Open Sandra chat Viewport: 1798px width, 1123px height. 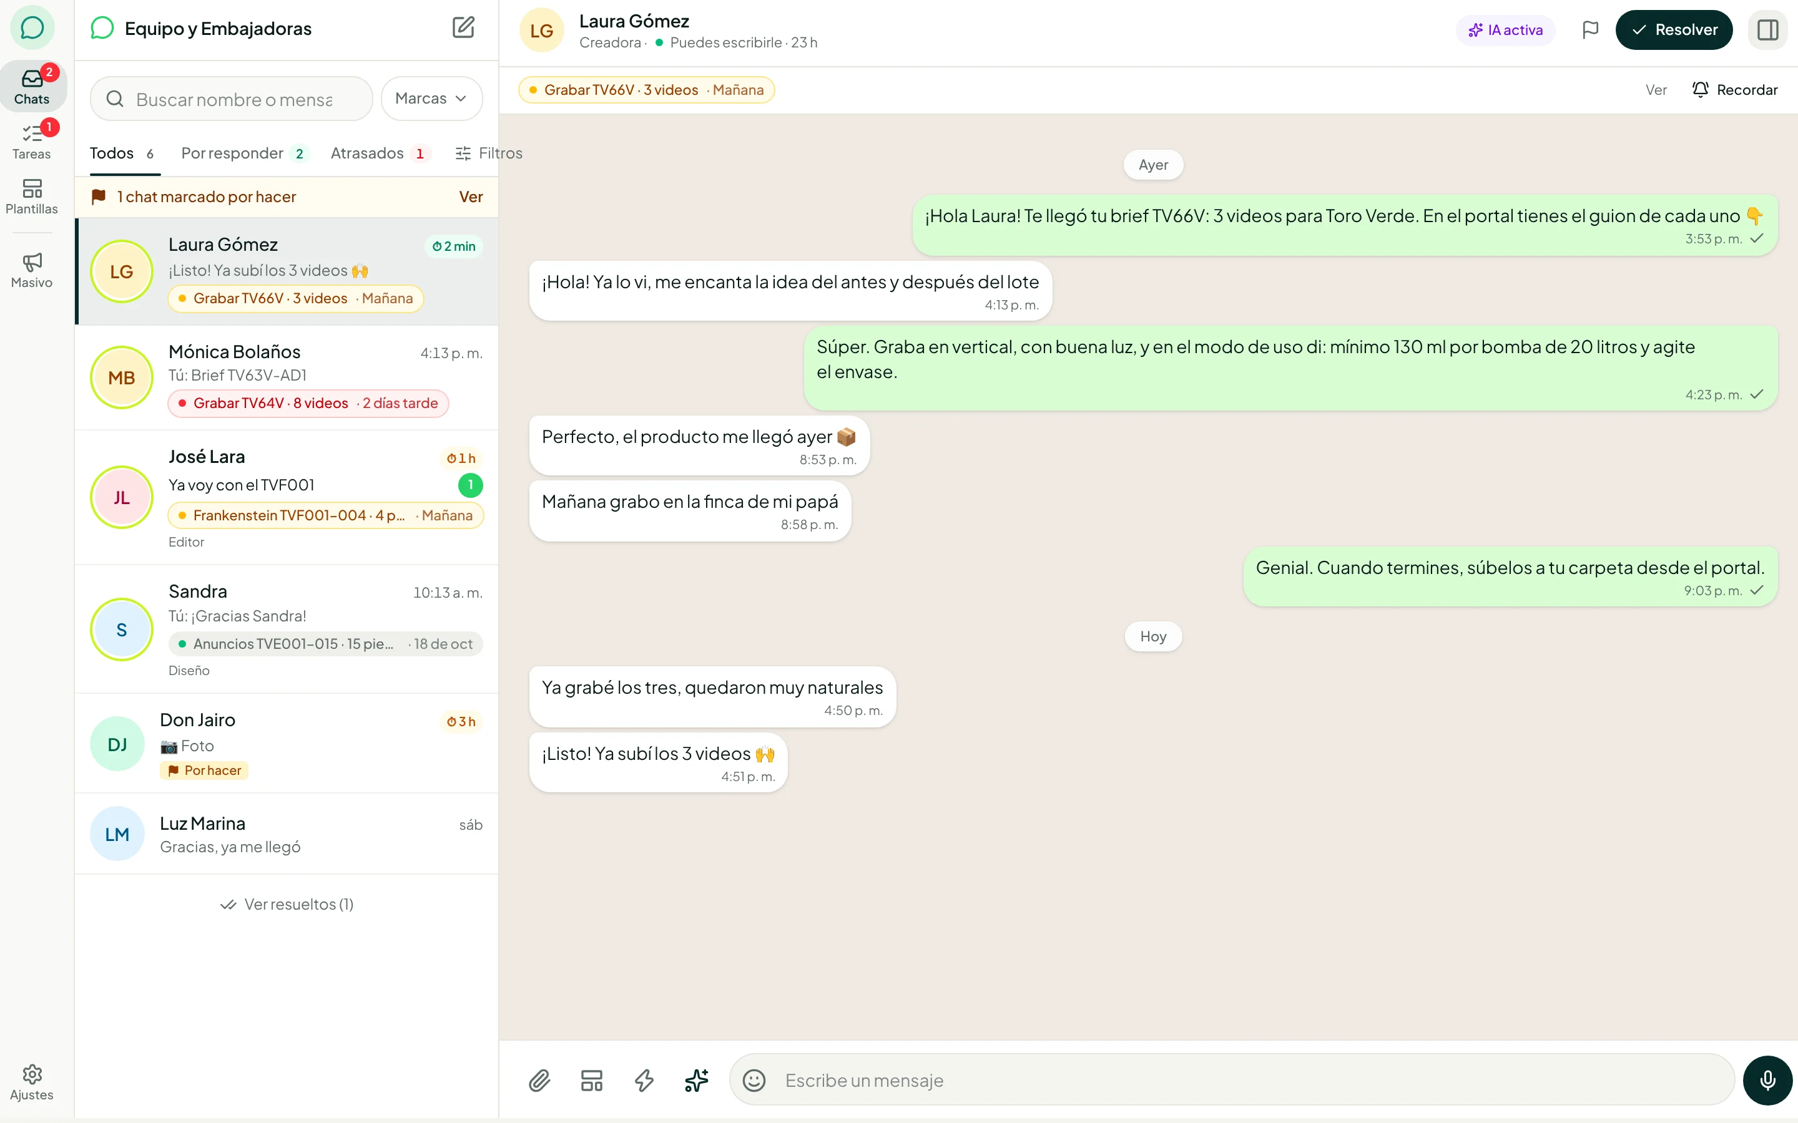(287, 629)
